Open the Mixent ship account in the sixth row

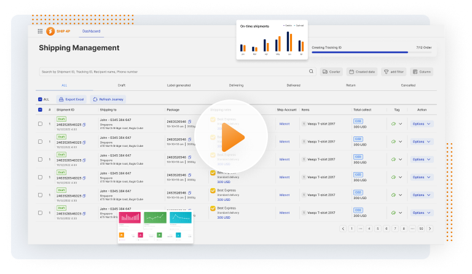pos(285,213)
